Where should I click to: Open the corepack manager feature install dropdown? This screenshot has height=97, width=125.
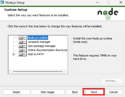[22, 42]
